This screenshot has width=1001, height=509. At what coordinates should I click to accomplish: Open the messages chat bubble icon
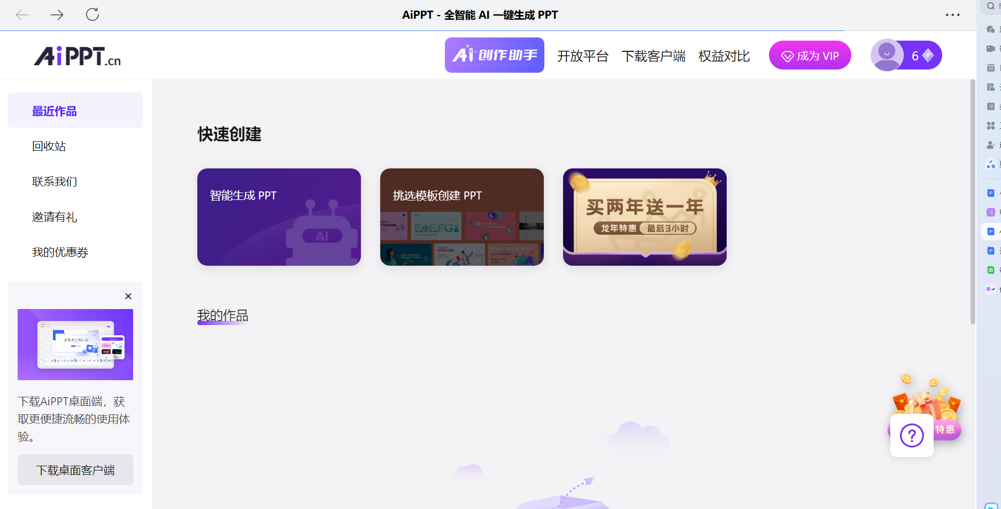(x=990, y=29)
